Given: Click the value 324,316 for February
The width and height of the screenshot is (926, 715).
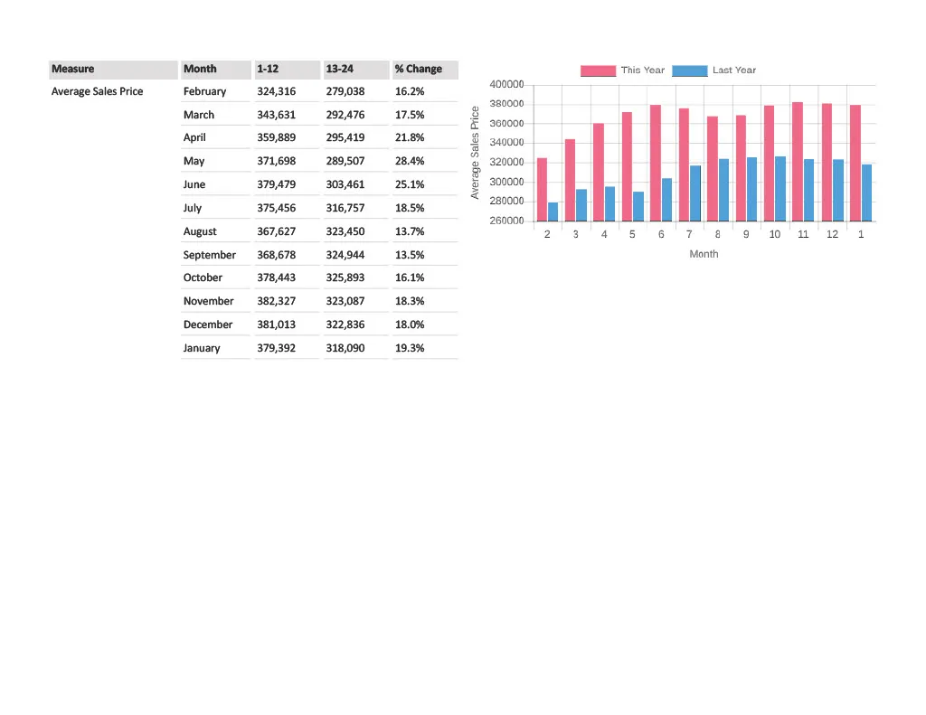Looking at the screenshot, I should [277, 91].
